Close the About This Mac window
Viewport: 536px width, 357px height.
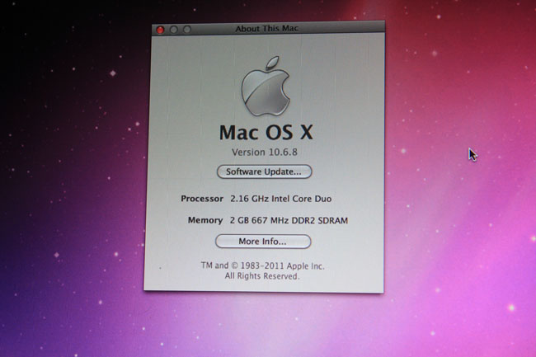click(159, 30)
